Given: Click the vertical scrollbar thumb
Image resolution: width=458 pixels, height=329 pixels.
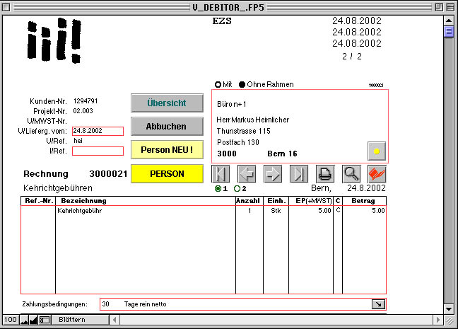Looking at the screenshot, I should 448,32.
